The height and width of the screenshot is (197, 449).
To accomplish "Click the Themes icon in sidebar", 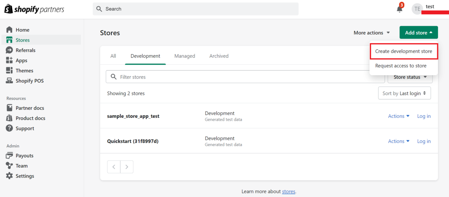I will pos(9,71).
